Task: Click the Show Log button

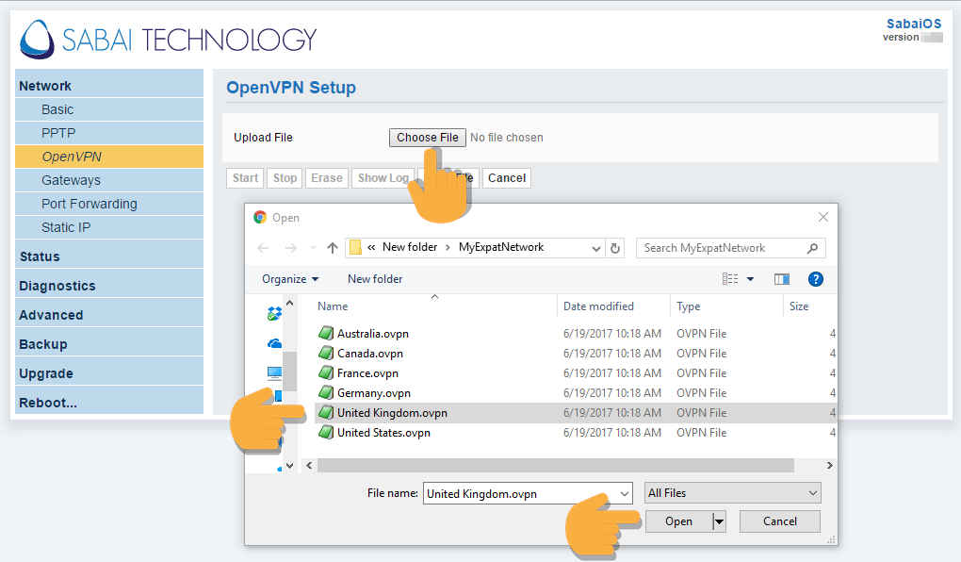Action: tap(383, 178)
